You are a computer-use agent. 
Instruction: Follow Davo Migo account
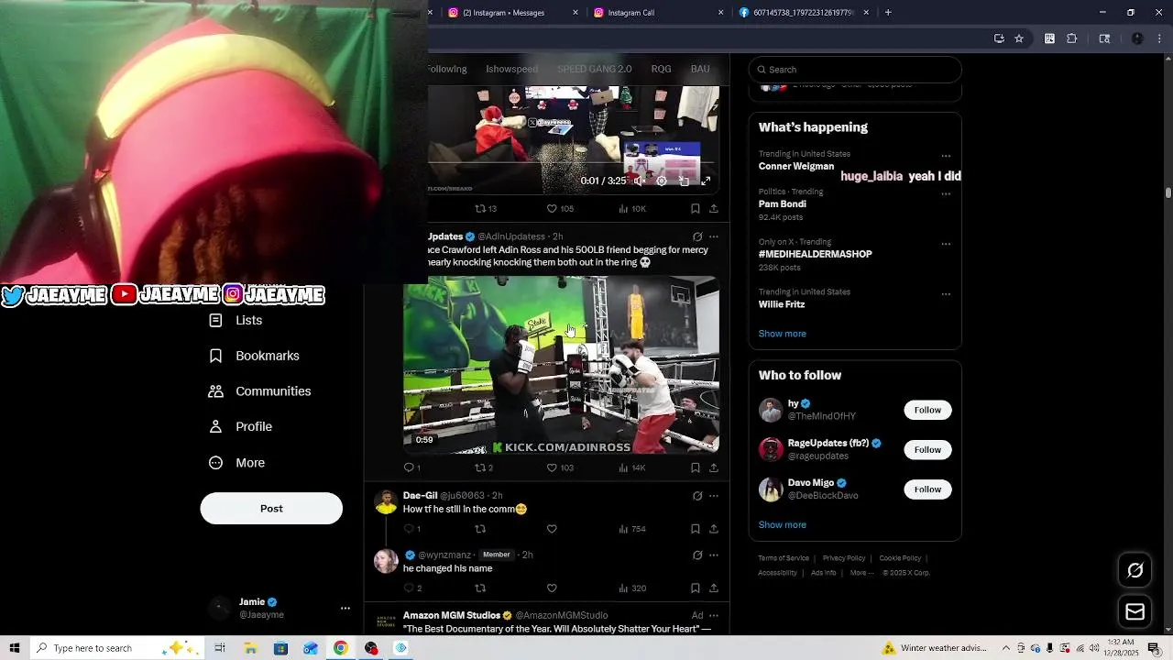point(927,489)
